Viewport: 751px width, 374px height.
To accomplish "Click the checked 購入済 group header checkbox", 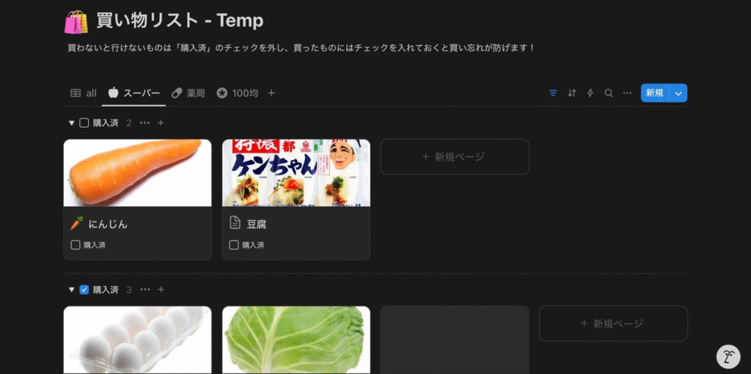I will point(84,290).
